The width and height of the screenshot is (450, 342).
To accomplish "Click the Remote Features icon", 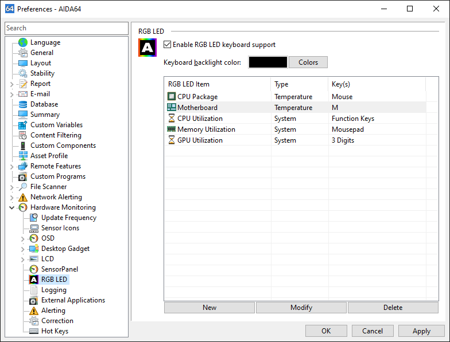I will tap(23, 166).
